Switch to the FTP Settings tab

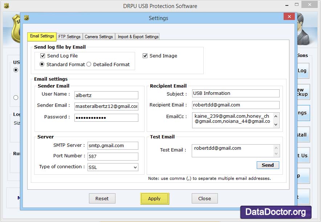[69, 36]
